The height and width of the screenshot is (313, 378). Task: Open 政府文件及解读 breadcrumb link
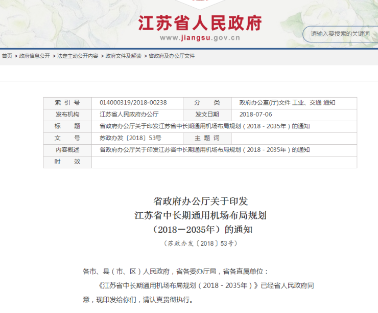124,56
